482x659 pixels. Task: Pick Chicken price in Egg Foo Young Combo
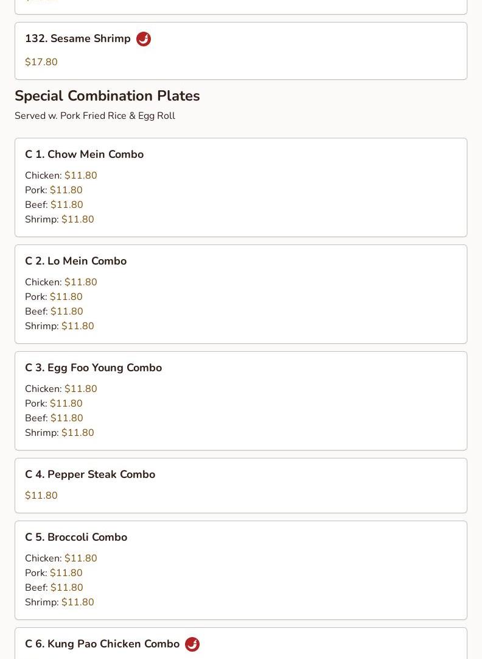[80, 389]
